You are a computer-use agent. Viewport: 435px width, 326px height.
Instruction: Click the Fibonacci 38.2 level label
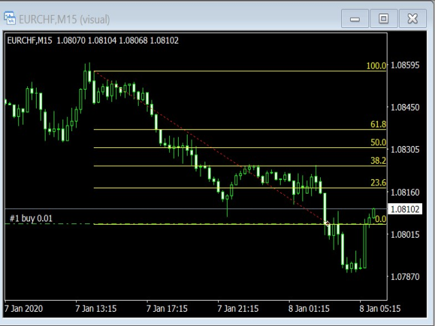pyautogui.click(x=378, y=160)
